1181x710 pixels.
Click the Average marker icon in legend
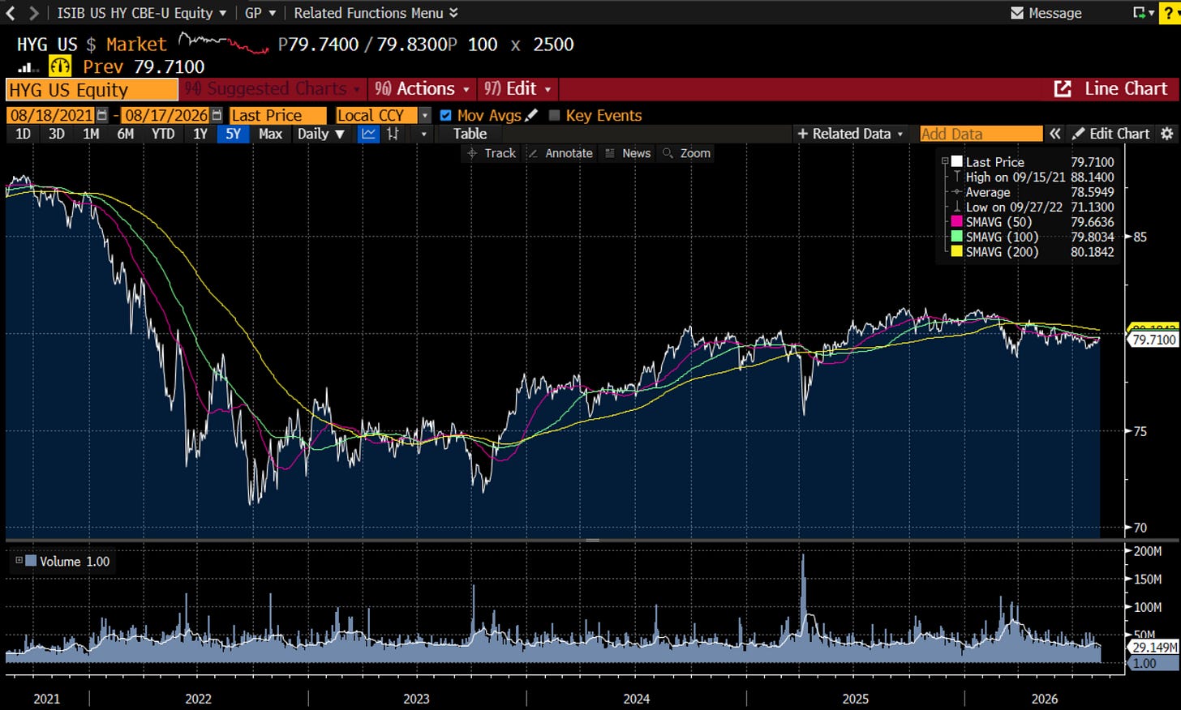coord(957,192)
